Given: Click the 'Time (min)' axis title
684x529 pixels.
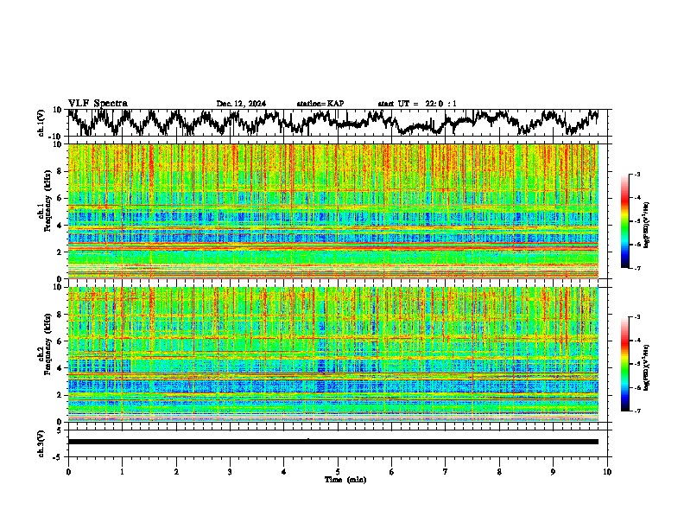Looking at the screenshot, I should (x=345, y=480).
